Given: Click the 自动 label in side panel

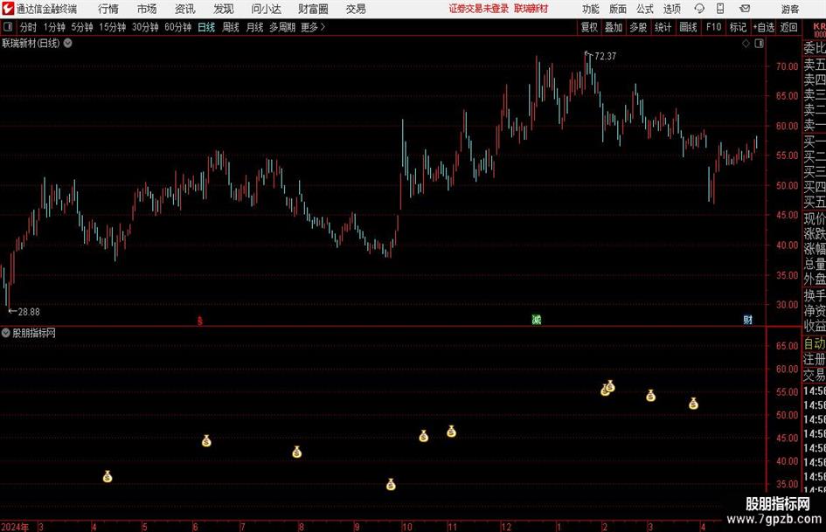Looking at the screenshot, I should pos(815,343).
